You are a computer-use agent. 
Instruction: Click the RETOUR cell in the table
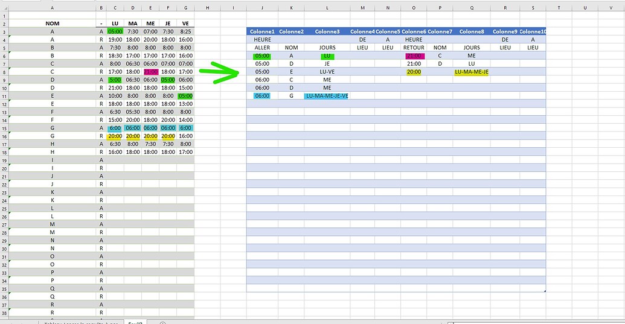coord(414,47)
